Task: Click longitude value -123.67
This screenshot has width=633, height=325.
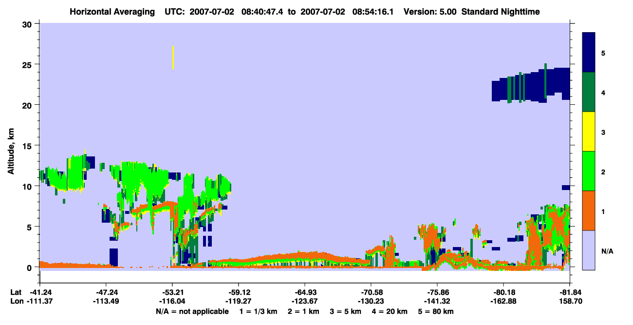Action: 304,301
